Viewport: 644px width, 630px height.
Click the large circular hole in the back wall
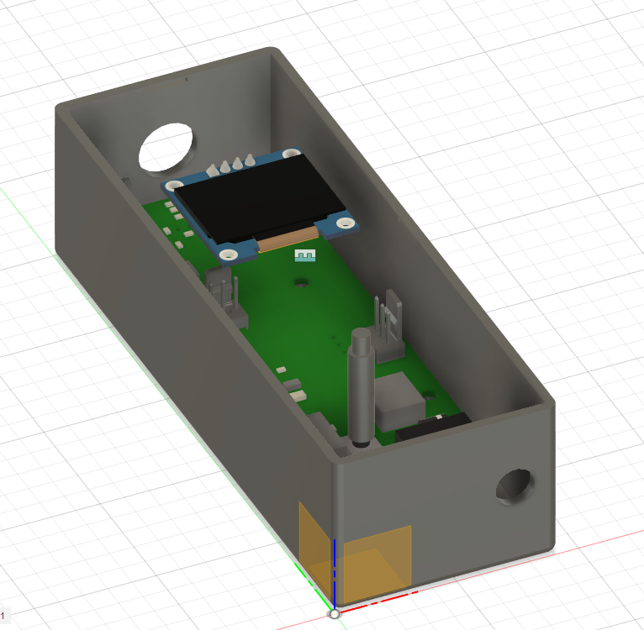tap(166, 144)
